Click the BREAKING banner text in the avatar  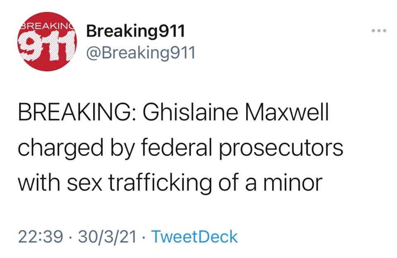coord(46,26)
